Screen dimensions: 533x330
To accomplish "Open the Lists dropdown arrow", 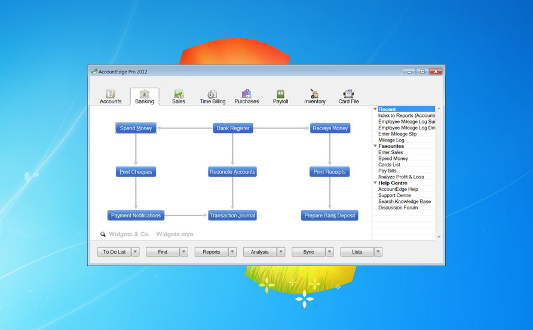I will (378, 252).
